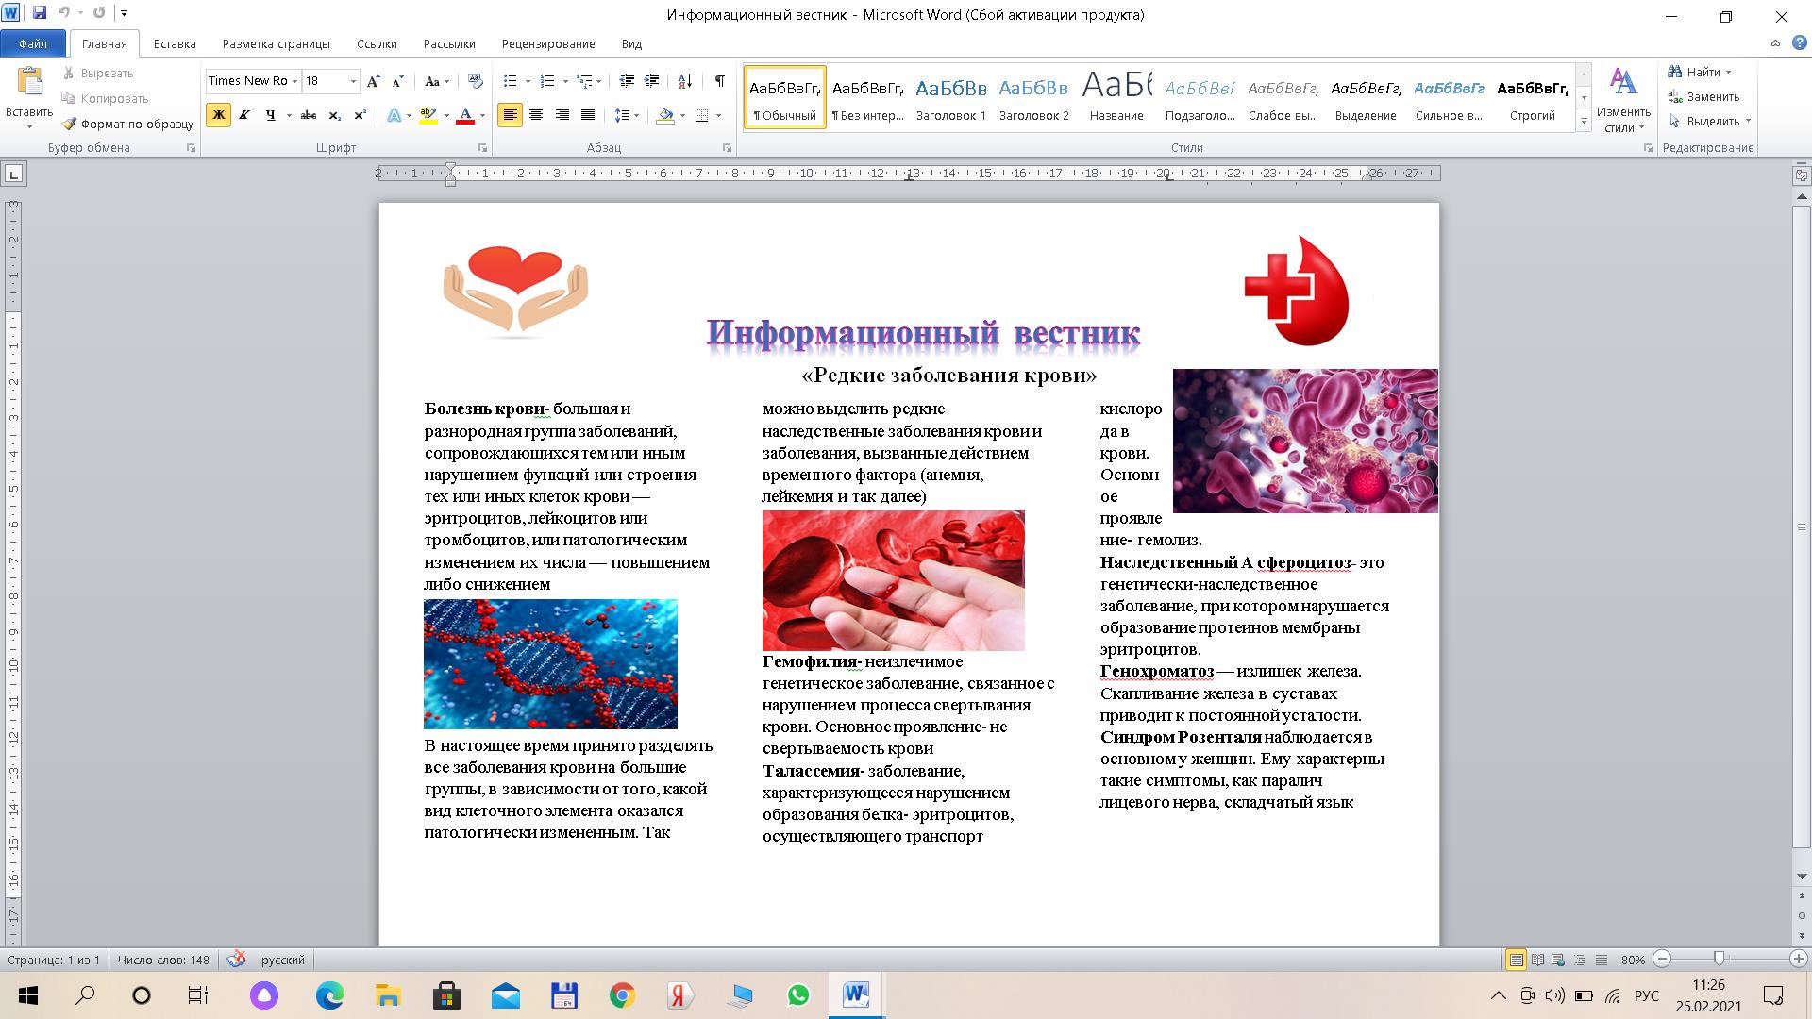Increase indent icon in paragraph group

651,81
